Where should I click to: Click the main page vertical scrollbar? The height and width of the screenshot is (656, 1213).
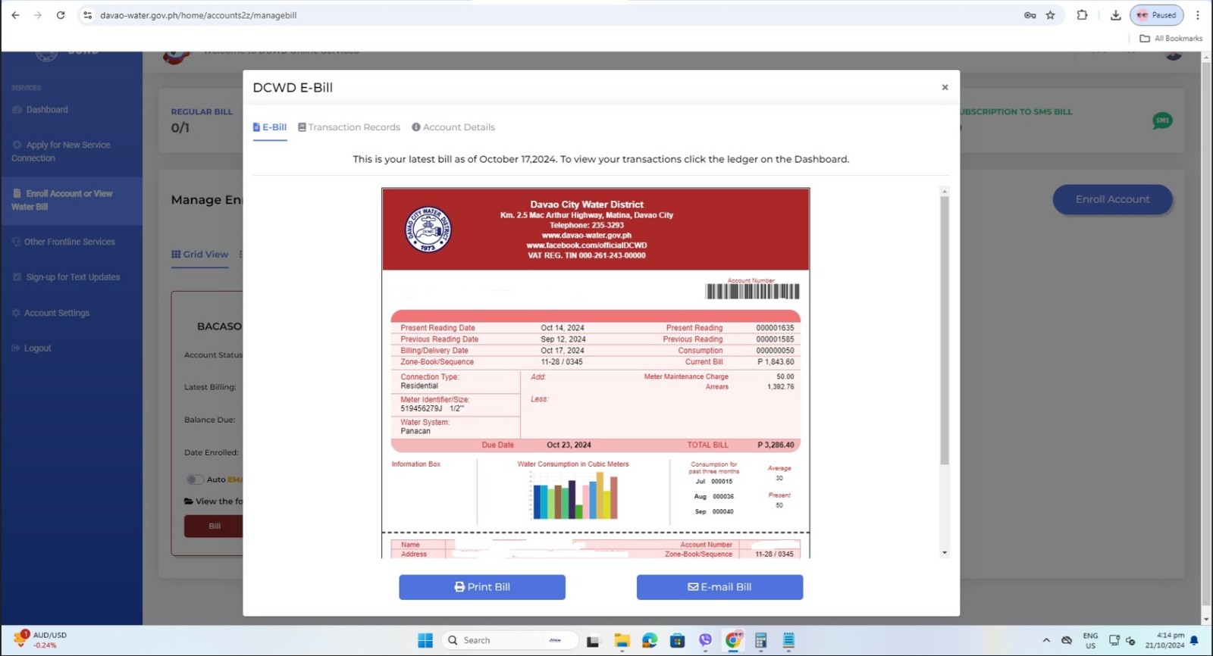coord(1206,333)
